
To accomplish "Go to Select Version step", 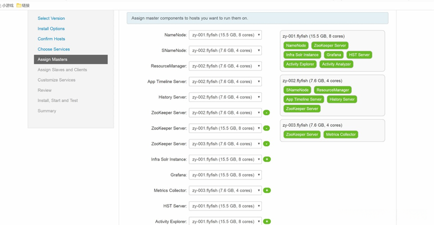I will tap(51, 18).
